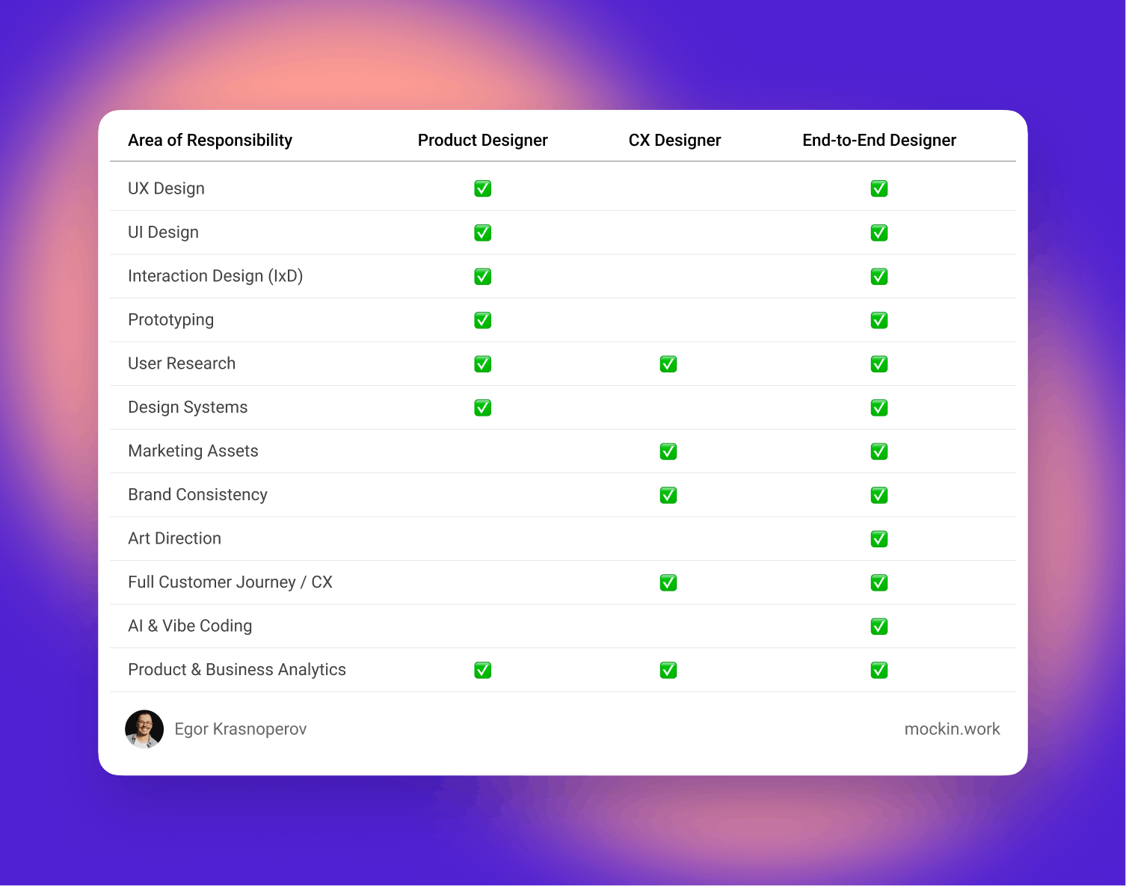Select the End-to-End Designer column header

[x=879, y=141]
